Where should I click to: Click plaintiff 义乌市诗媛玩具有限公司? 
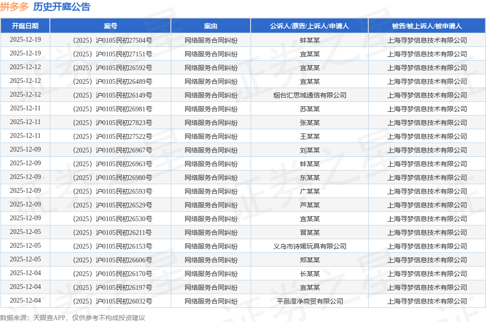(309, 246)
